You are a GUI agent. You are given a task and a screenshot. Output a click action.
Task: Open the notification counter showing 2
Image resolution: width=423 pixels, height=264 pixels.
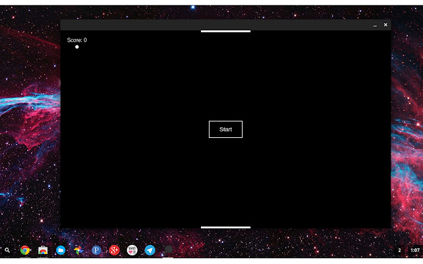tap(399, 250)
